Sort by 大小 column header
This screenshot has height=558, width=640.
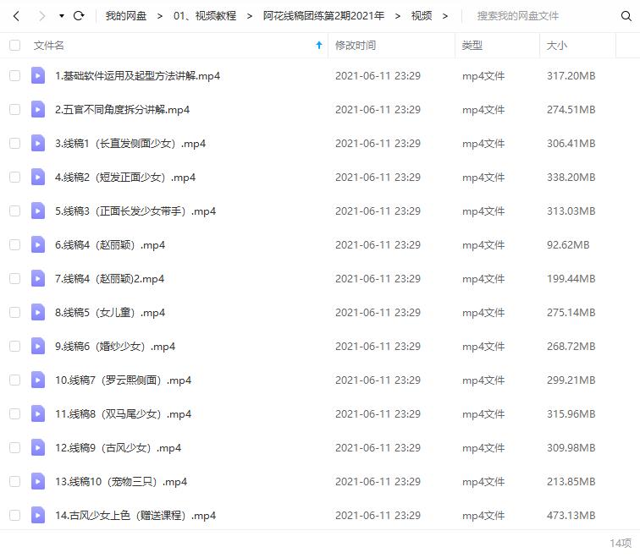click(x=557, y=46)
